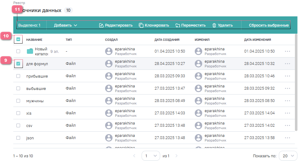Screen dimensions: 298x161
Task: Click the Clone icon in toolbar
Action: click(x=141, y=25)
